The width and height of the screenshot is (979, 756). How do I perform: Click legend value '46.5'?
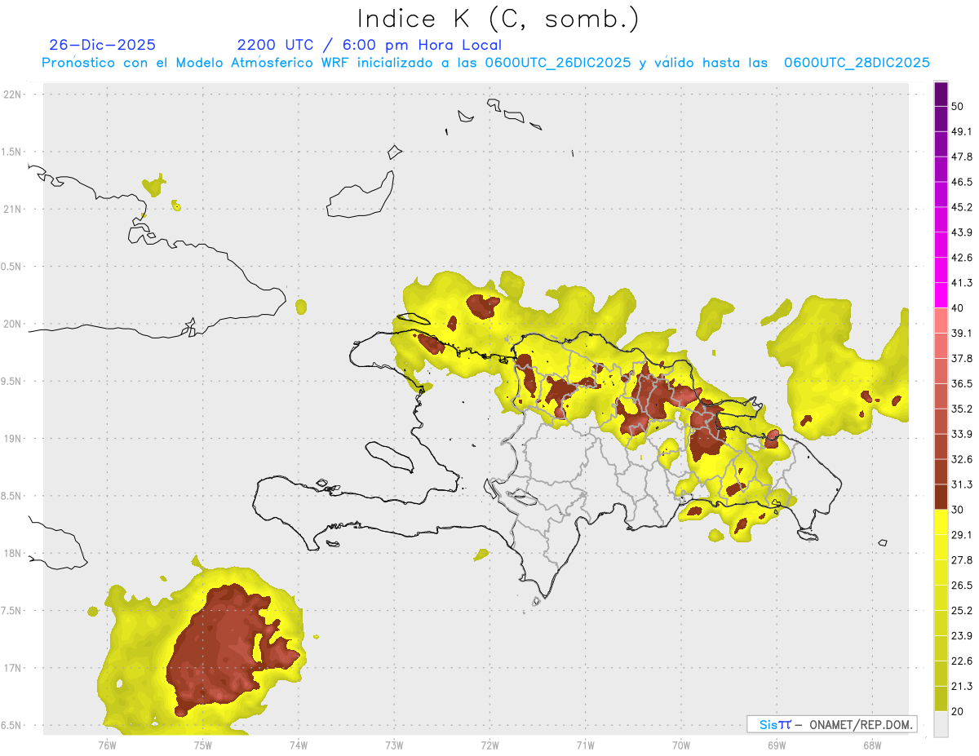pyautogui.click(x=962, y=182)
